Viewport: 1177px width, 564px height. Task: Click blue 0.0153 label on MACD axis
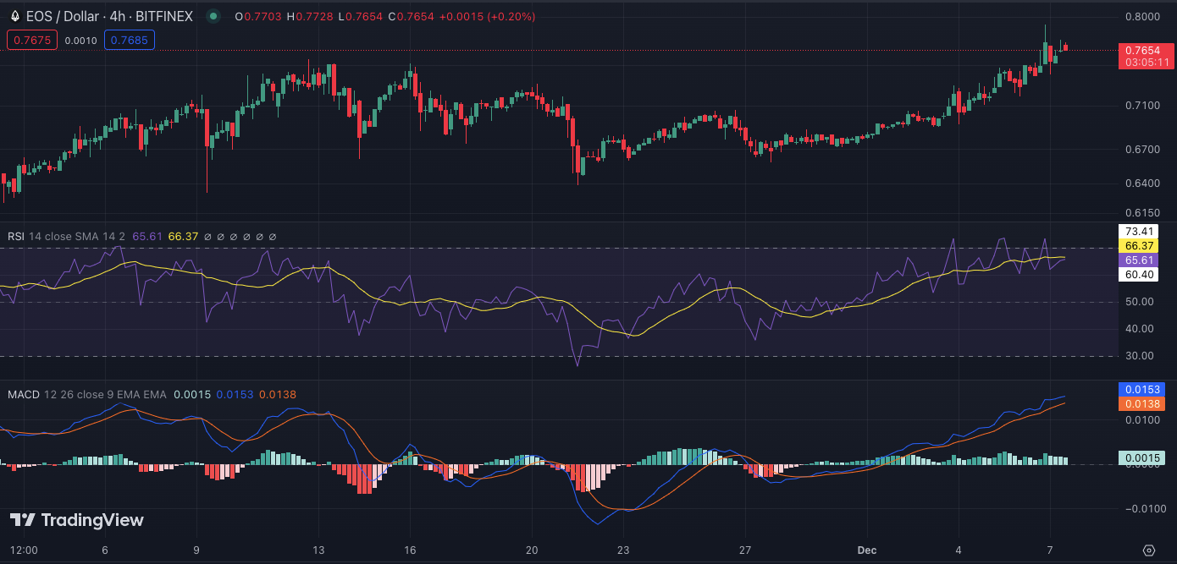click(x=1141, y=390)
